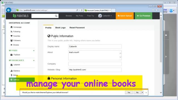
Task: Click Yes on the default browser prompt
Action: [x=129, y=92]
